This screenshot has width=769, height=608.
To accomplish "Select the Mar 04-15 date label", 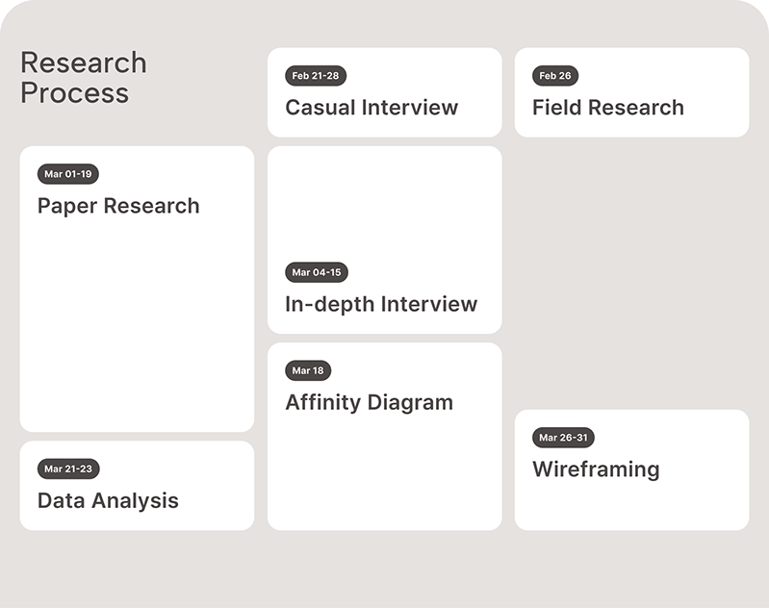I will click(317, 272).
